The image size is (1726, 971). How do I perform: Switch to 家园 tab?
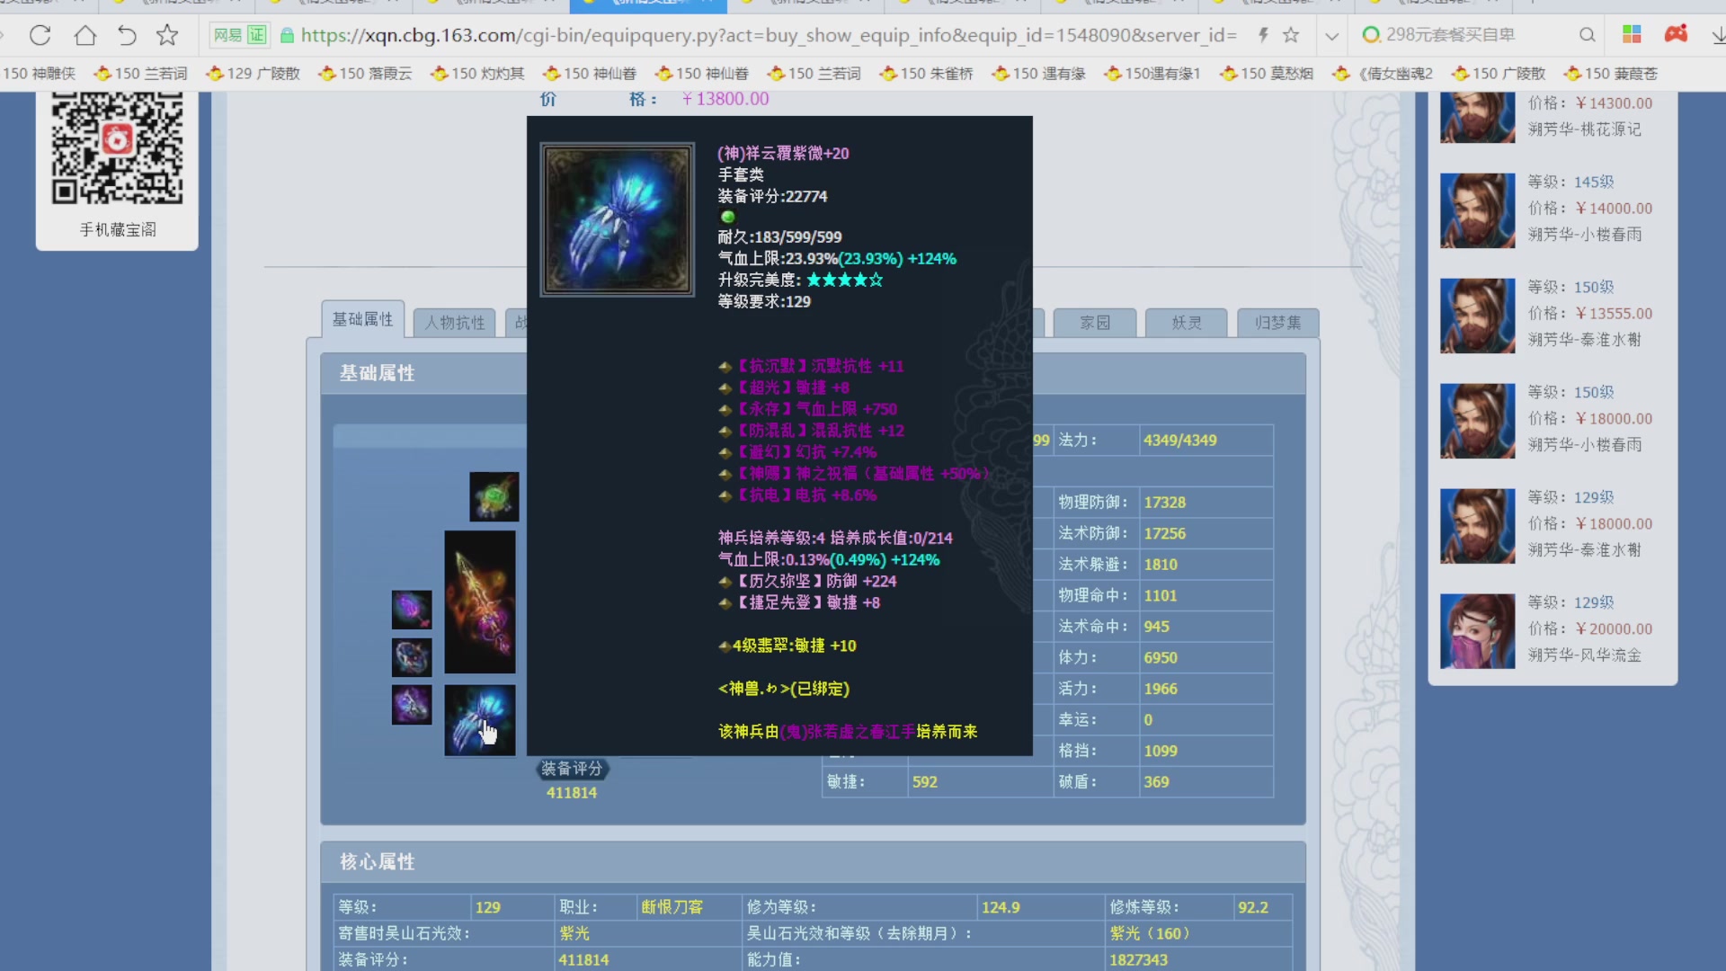click(1095, 323)
